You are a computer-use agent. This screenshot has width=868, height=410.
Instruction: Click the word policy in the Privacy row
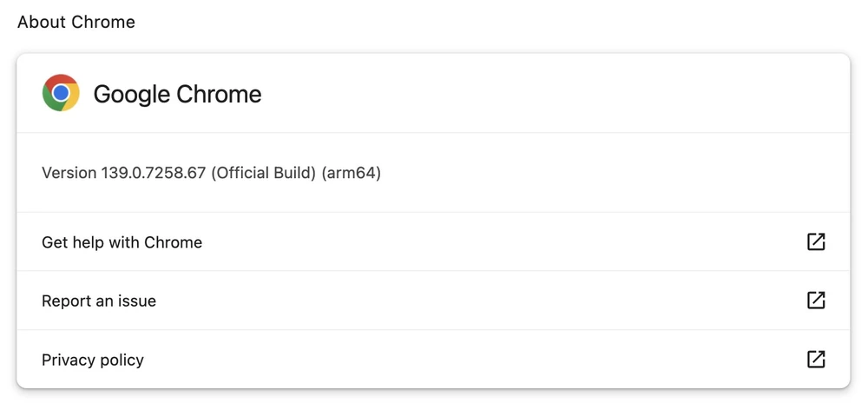121,360
